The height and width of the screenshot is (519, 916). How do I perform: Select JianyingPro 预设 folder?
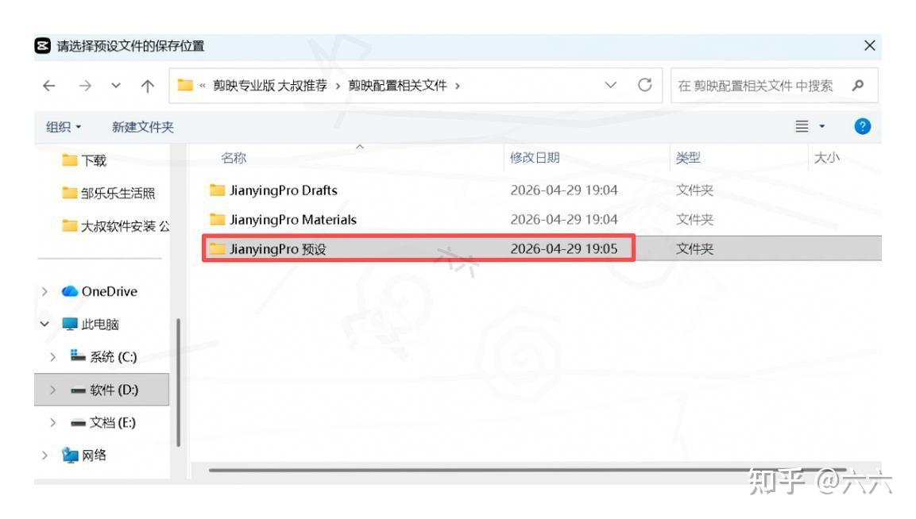[x=277, y=248]
